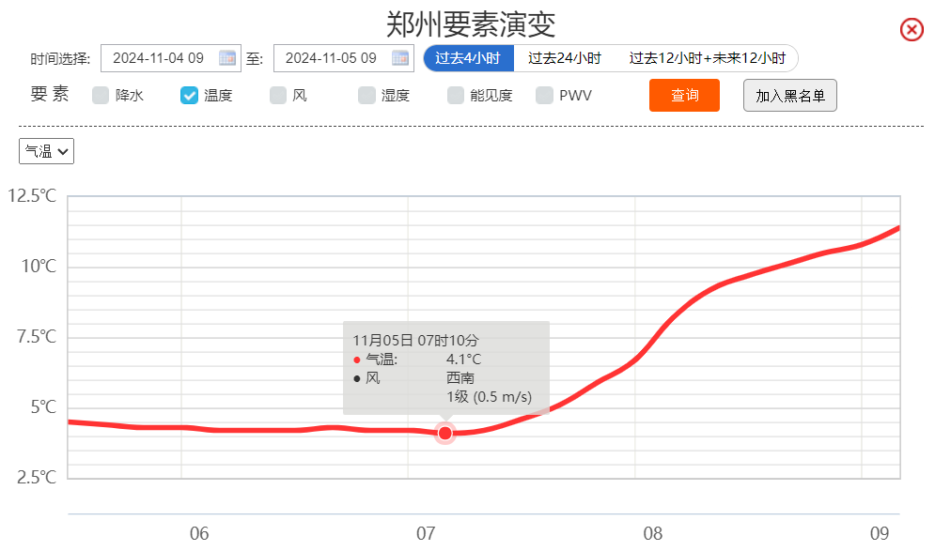The image size is (935, 551).
Task: Click the 加入黑名单 button
Action: 790,96
